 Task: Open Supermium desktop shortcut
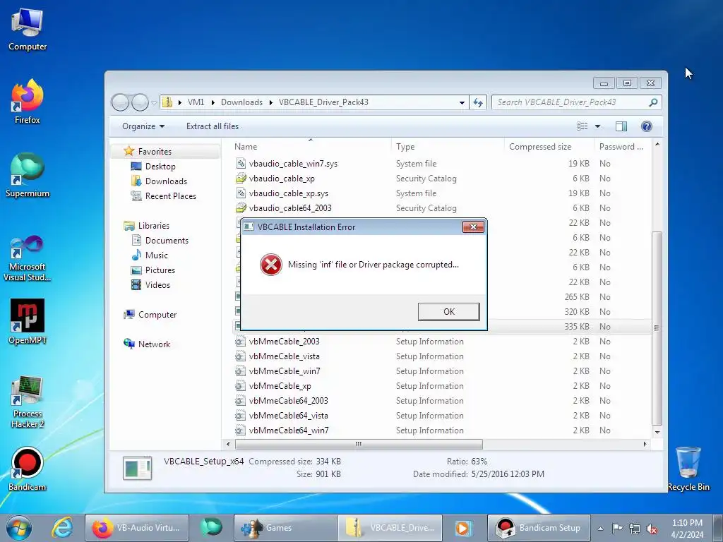(x=28, y=175)
